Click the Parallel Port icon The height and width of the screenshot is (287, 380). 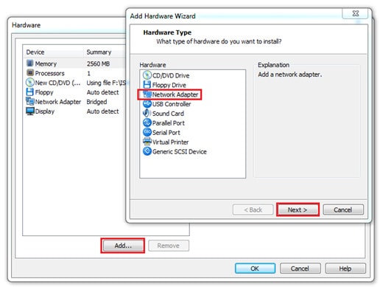click(x=147, y=122)
